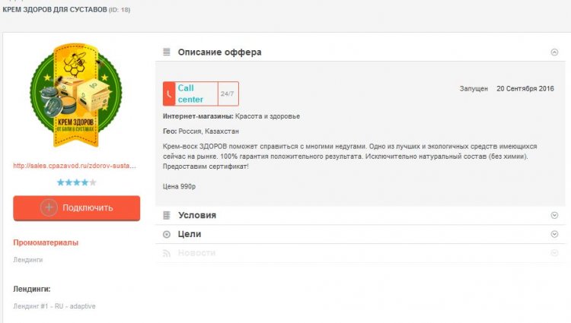Screen dimensions: 571x323
Task: Expand the Условия section chevron
Action: point(554,216)
